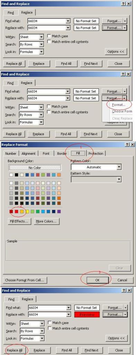The width and height of the screenshot is (136, 355).
Task: Click the Fill Effects... button
Action: tap(19, 222)
